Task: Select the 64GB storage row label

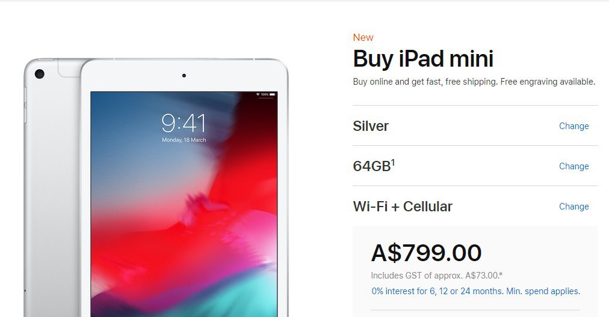Action: (x=374, y=166)
